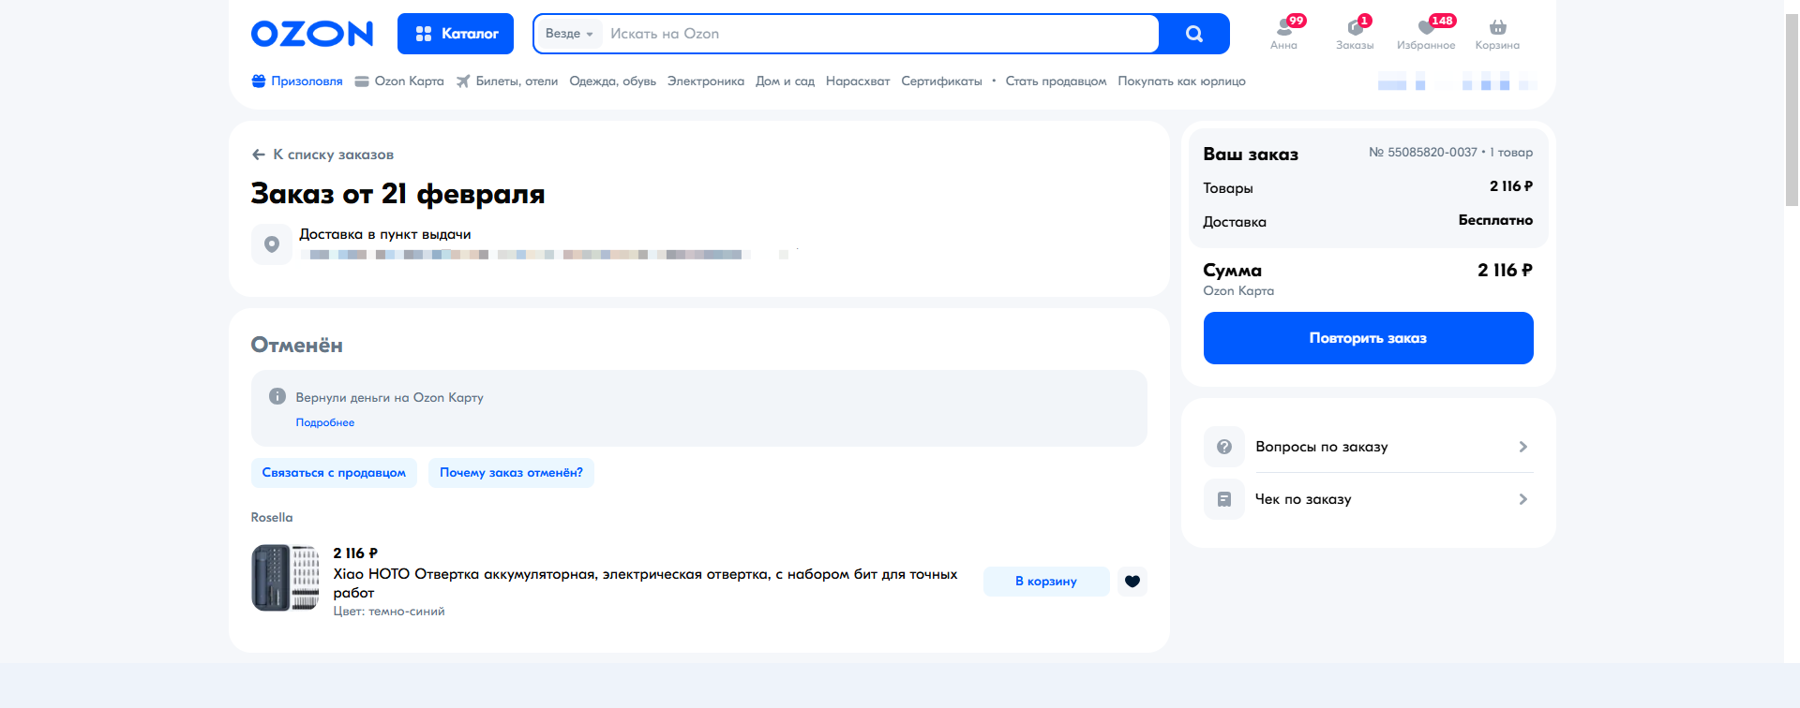Image resolution: width=1800 pixels, height=708 pixels.
Task: Open the Заказы icon
Action: [1355, 33]
